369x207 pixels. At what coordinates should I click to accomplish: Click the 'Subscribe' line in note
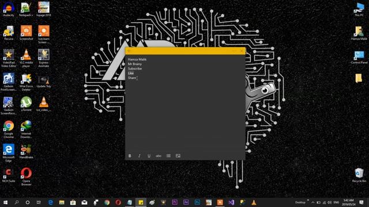(134, 68)
